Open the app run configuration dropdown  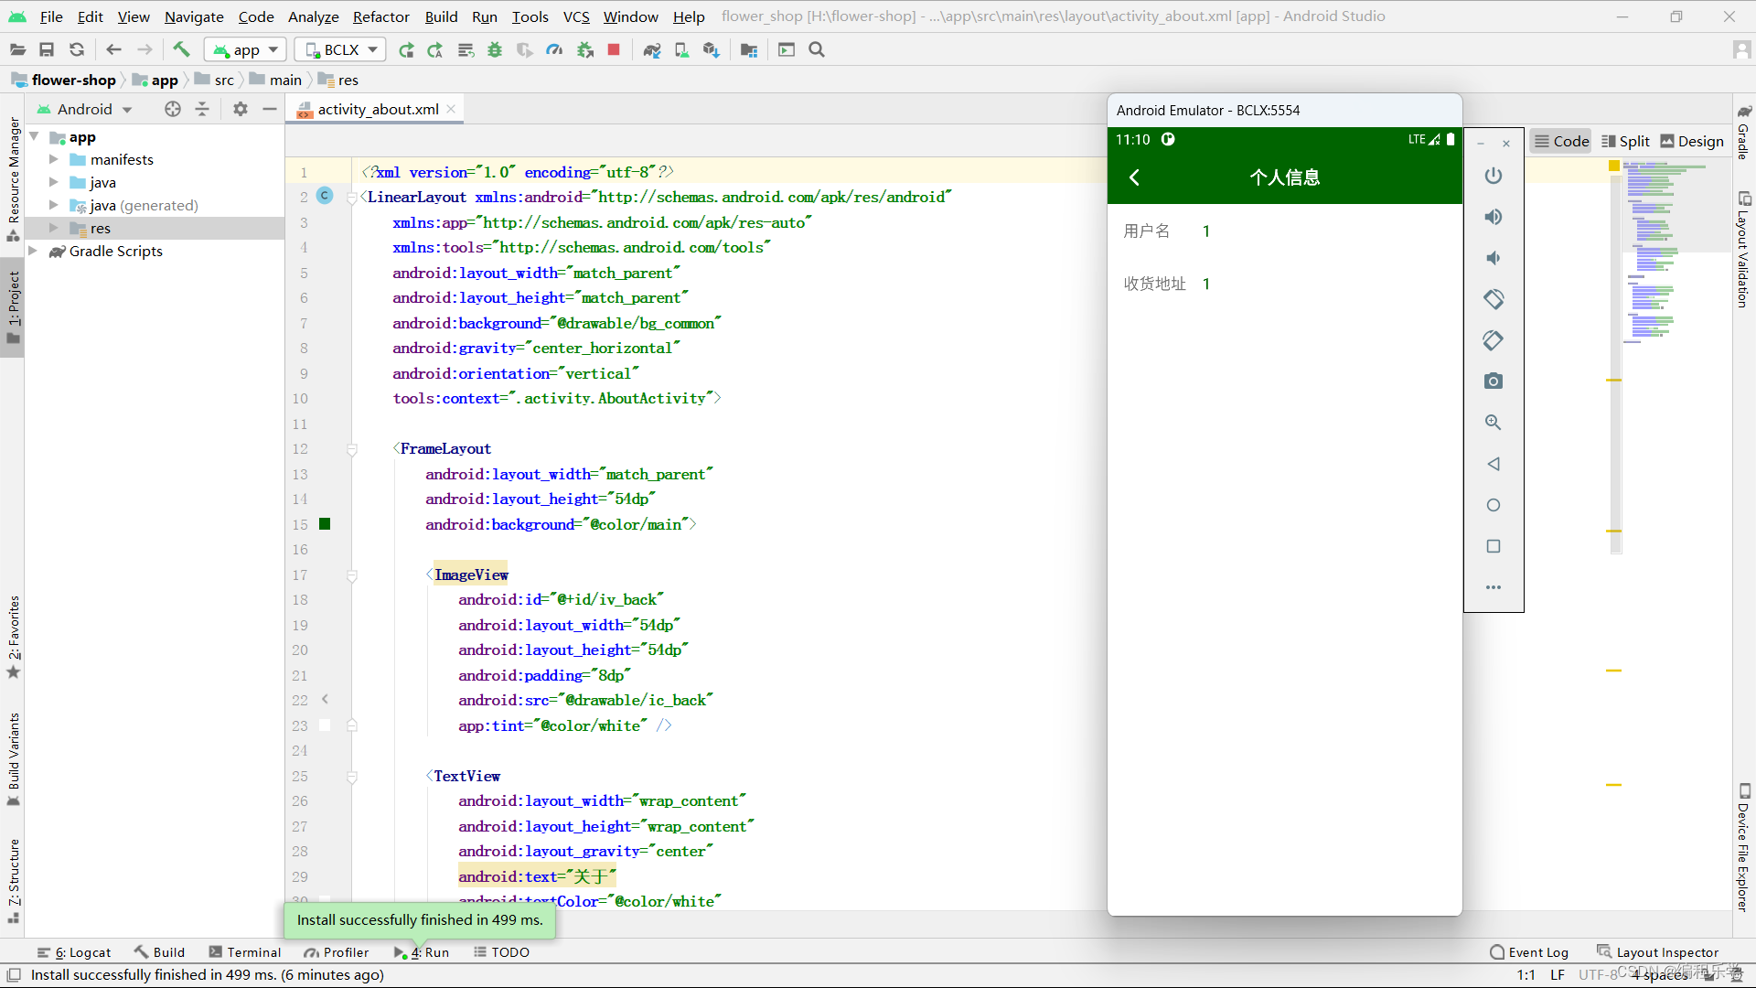245,49
